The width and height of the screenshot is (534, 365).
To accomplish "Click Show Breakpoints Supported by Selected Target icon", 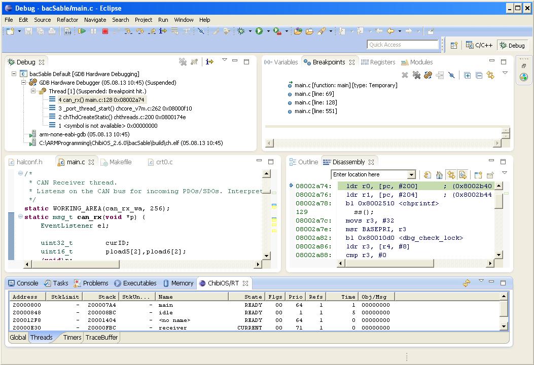I will coord(428,75).
